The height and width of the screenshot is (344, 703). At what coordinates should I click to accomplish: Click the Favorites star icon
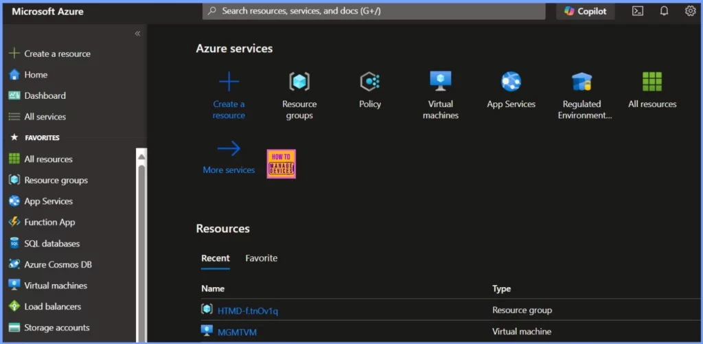click(x=14, y=137)
